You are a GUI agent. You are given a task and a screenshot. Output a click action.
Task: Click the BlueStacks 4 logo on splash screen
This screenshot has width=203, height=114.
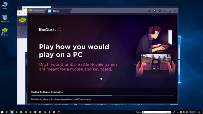tap(50, 29)
